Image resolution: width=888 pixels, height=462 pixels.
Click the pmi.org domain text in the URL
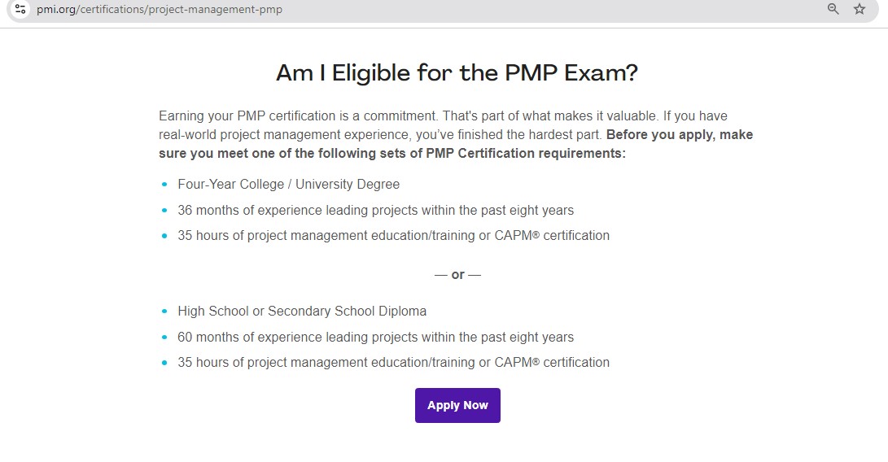tap(56, 10)
